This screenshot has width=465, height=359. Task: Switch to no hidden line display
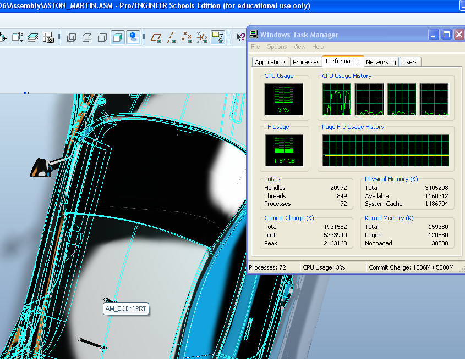[102, 37]
